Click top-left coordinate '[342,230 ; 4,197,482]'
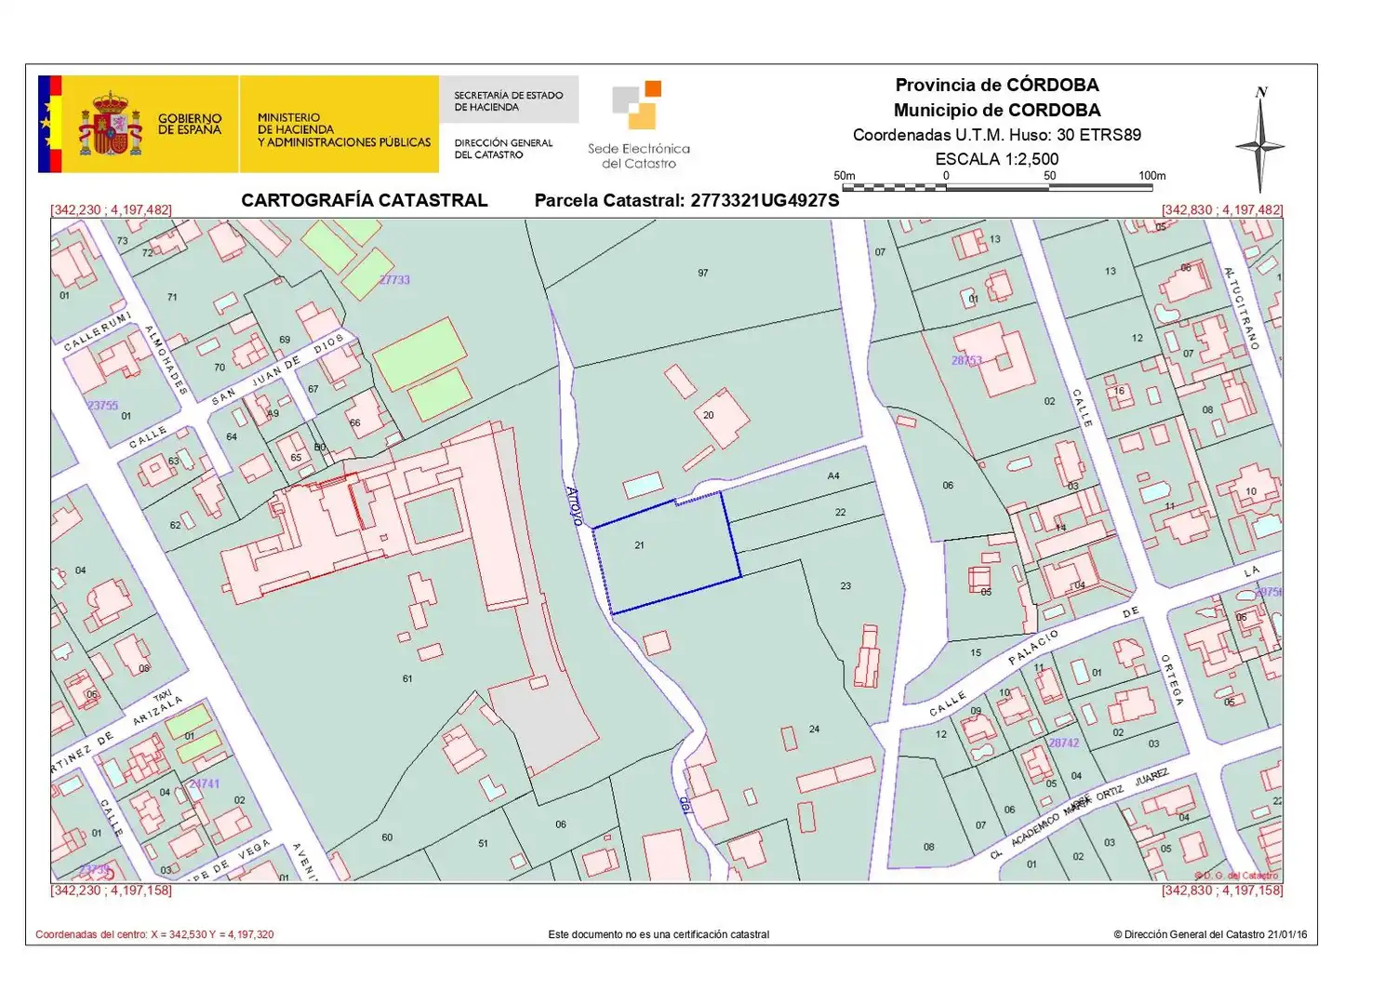The image size is (1384, 1005). click(x=112, y=210)
